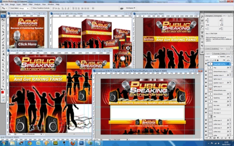This screenshot has width=234, height=146.
Task: Click Layers panel vertical scrollbar down arrow
Action: coord(232,136)
